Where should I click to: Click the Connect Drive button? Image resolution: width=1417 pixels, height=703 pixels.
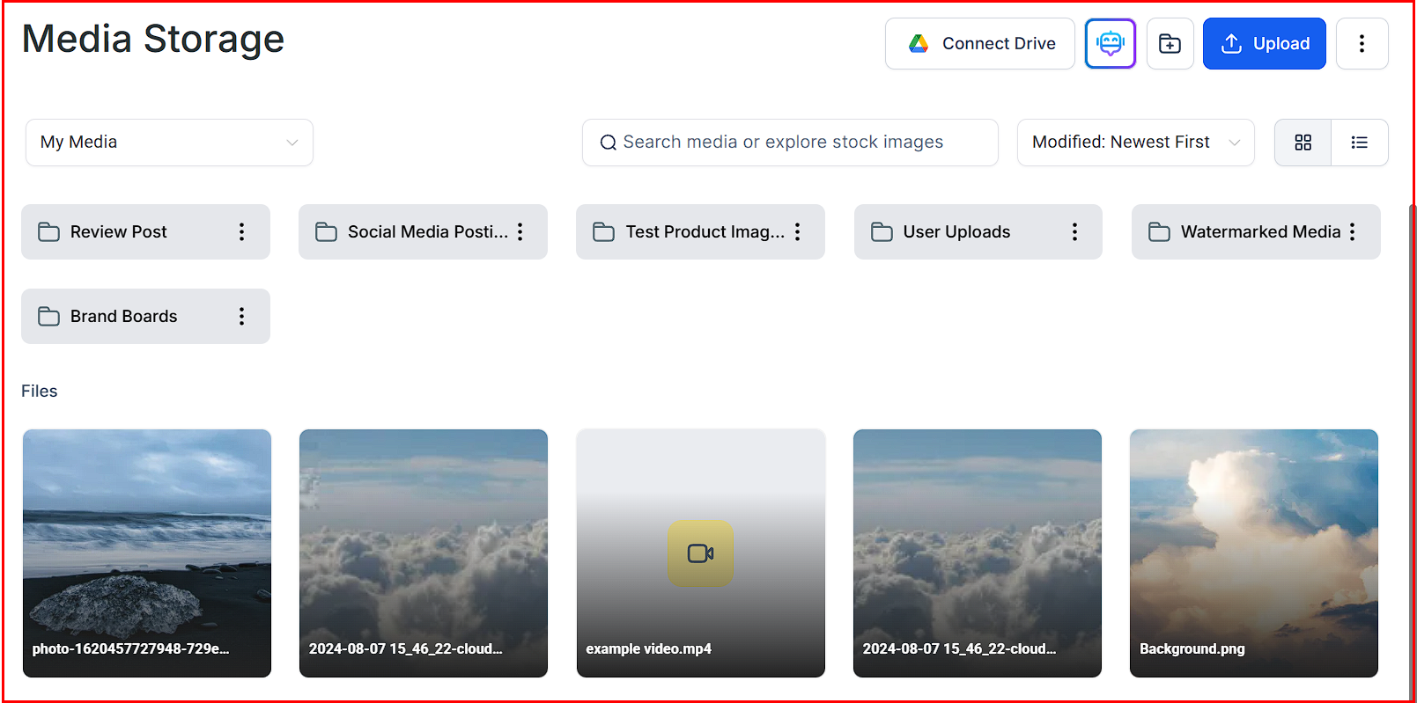point(979,43)
